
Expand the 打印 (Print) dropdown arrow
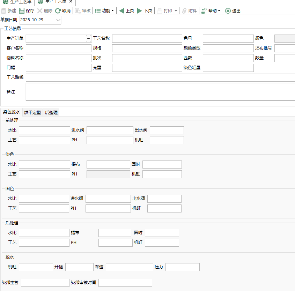[x=176, y=11]
